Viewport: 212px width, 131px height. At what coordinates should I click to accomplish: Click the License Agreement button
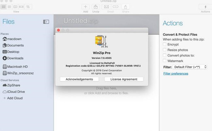tap(124, 79)
